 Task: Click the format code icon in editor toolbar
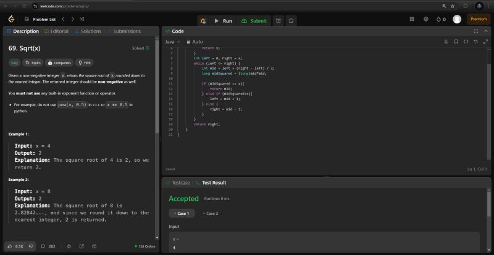(x=446, y=41)
